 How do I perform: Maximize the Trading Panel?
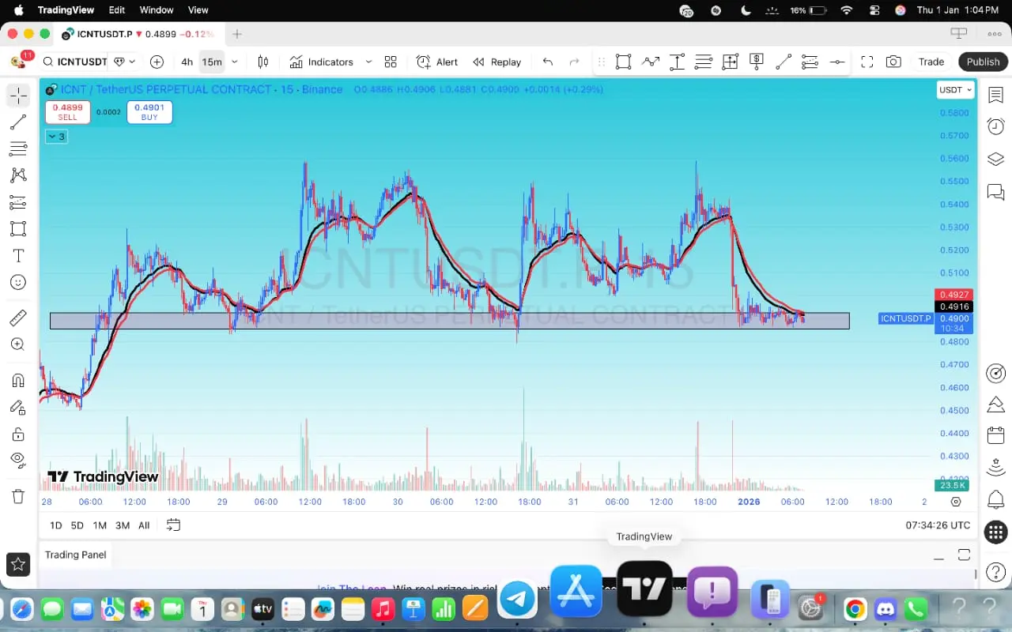964,555
